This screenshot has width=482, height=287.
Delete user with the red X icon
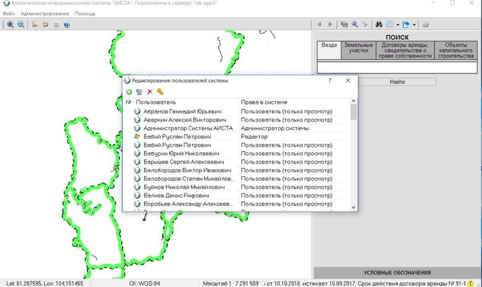click(150, 92)
